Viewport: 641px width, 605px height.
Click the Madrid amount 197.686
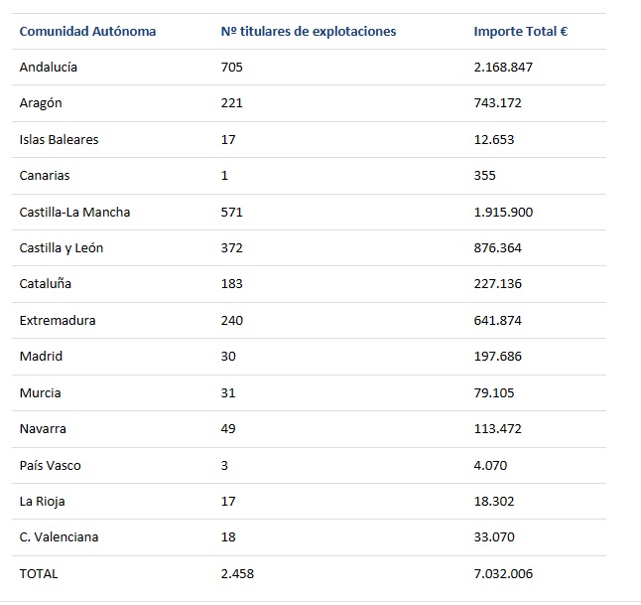[x=497, y=356]
